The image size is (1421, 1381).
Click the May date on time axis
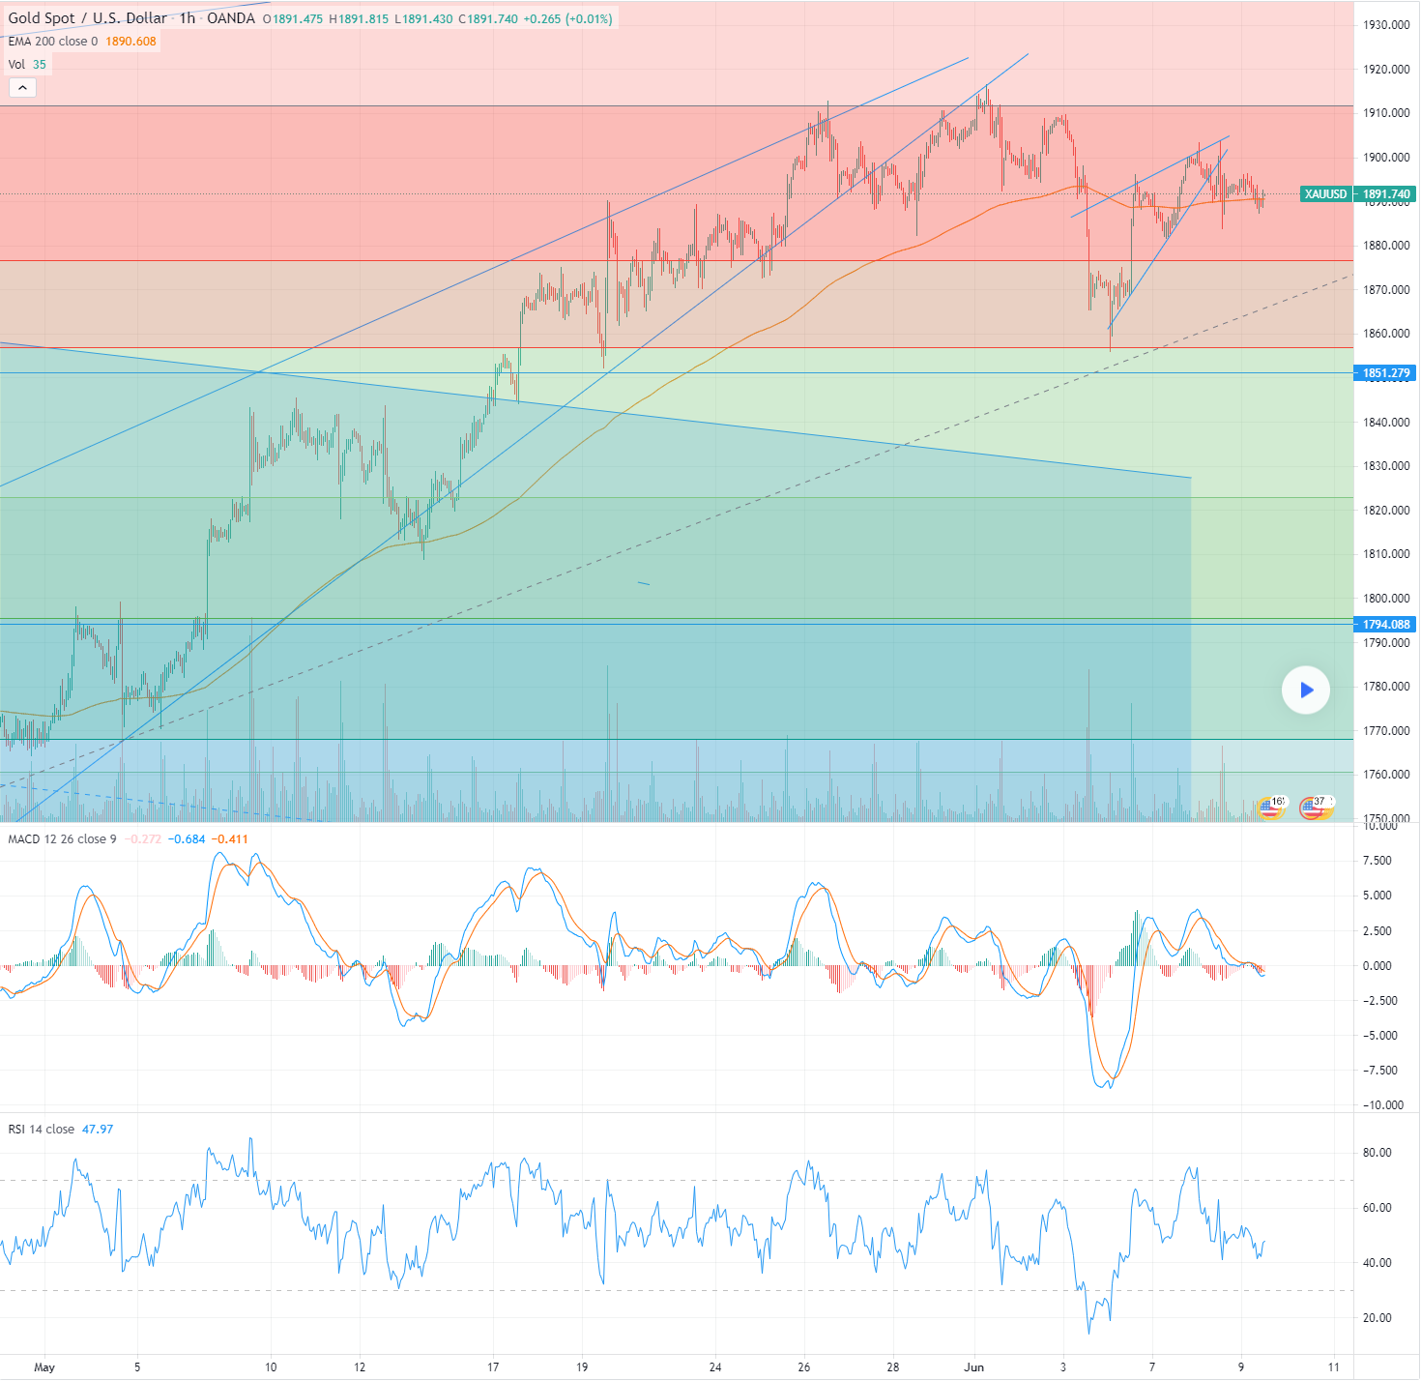click(x=44, y=1367)
